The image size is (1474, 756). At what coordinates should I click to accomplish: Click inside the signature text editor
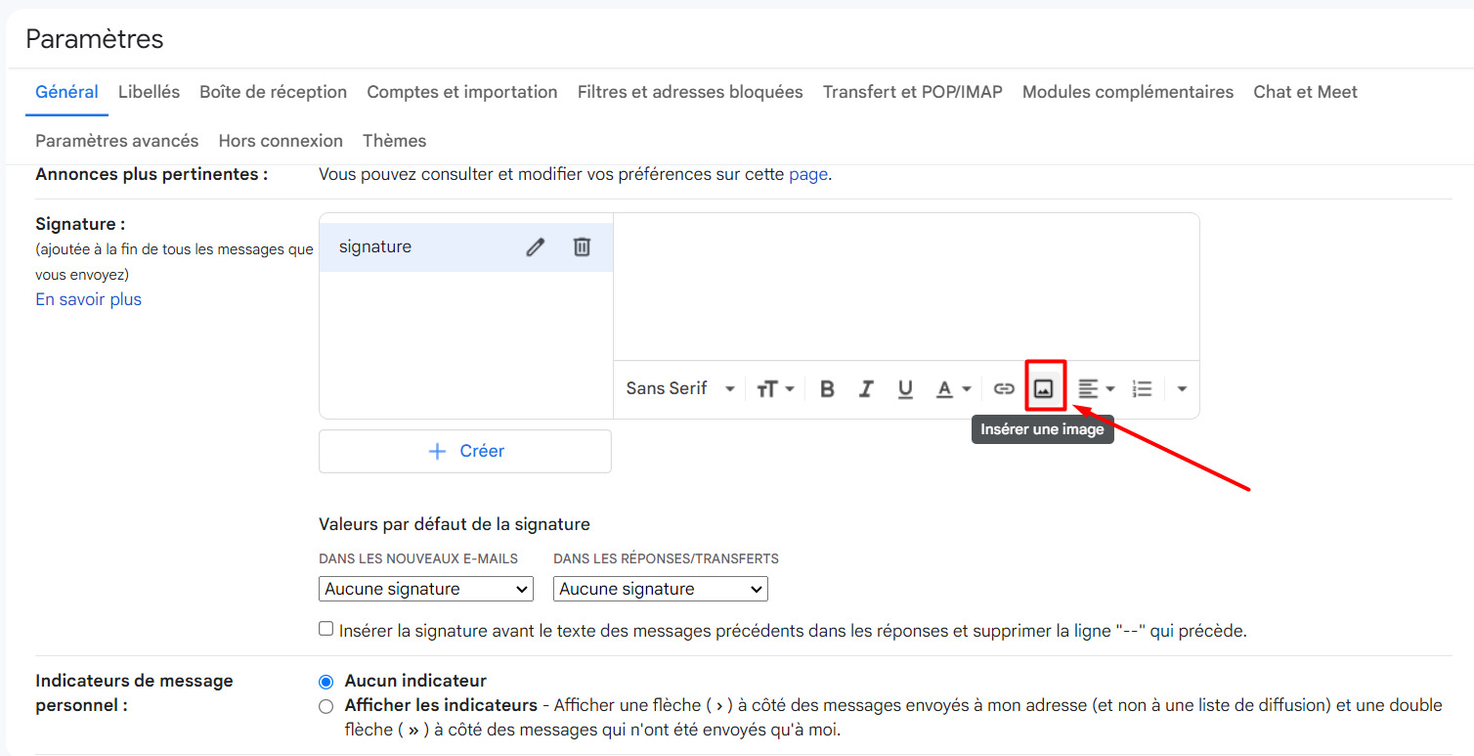(x=906, y=287)
